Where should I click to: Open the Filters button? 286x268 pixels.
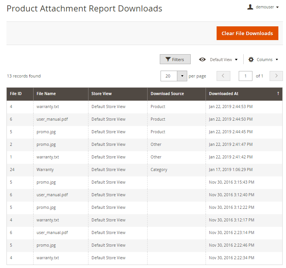tap(175, 60)
